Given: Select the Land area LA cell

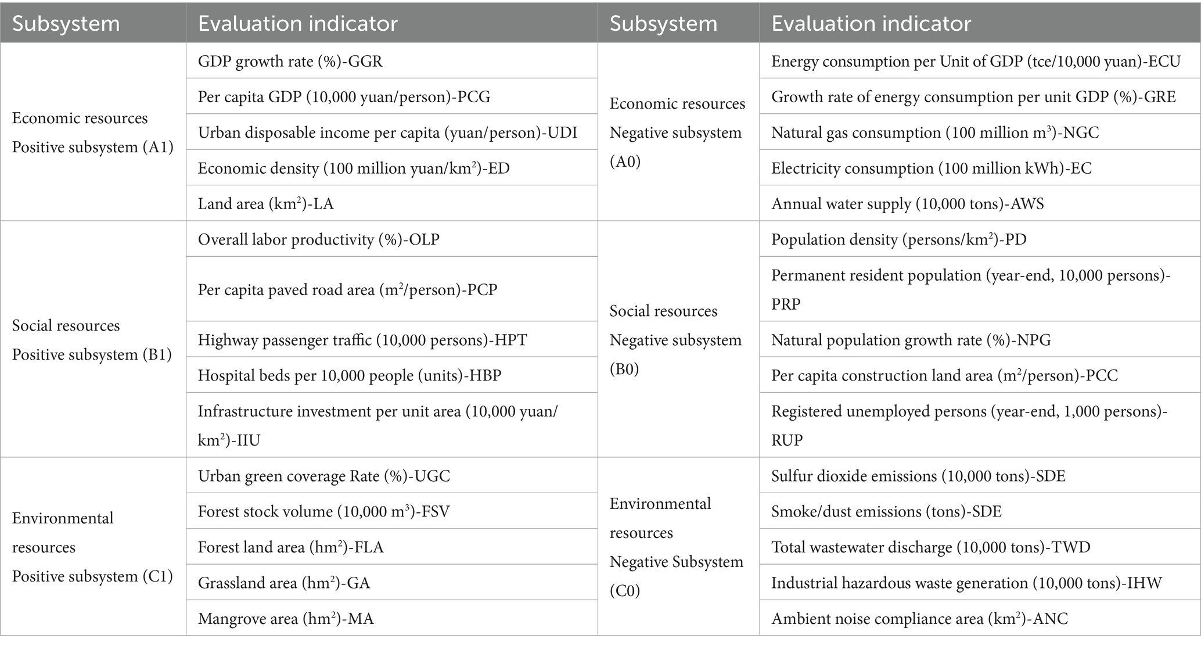Looking at the screenshot, I should (x=392, y=203).
